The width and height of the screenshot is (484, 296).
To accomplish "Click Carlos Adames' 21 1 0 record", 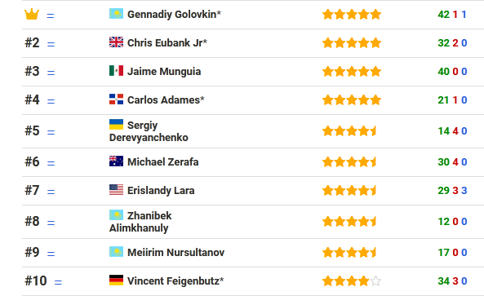I will 452,100.
